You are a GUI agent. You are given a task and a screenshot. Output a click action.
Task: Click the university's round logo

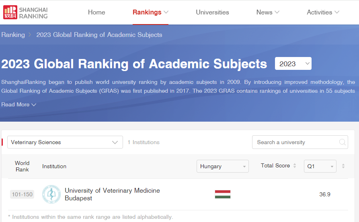pyautogui.click(x=51, y=194)
